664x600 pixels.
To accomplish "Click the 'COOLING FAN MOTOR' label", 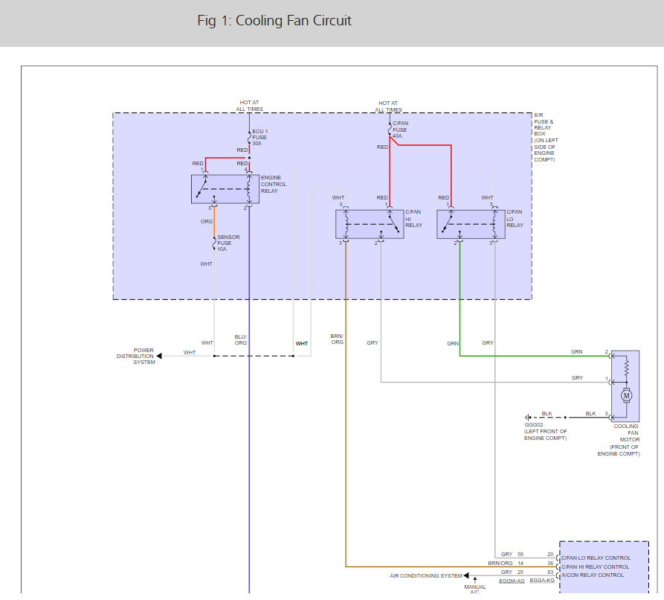I will (627, 433).
